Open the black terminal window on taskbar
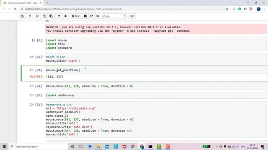This screenshot has height=150, width=268. tap(150, 146)
